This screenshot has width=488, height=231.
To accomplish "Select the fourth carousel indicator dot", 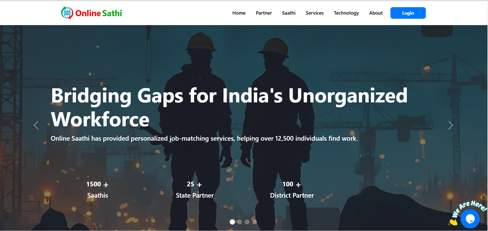I will (x=255, y=222).
